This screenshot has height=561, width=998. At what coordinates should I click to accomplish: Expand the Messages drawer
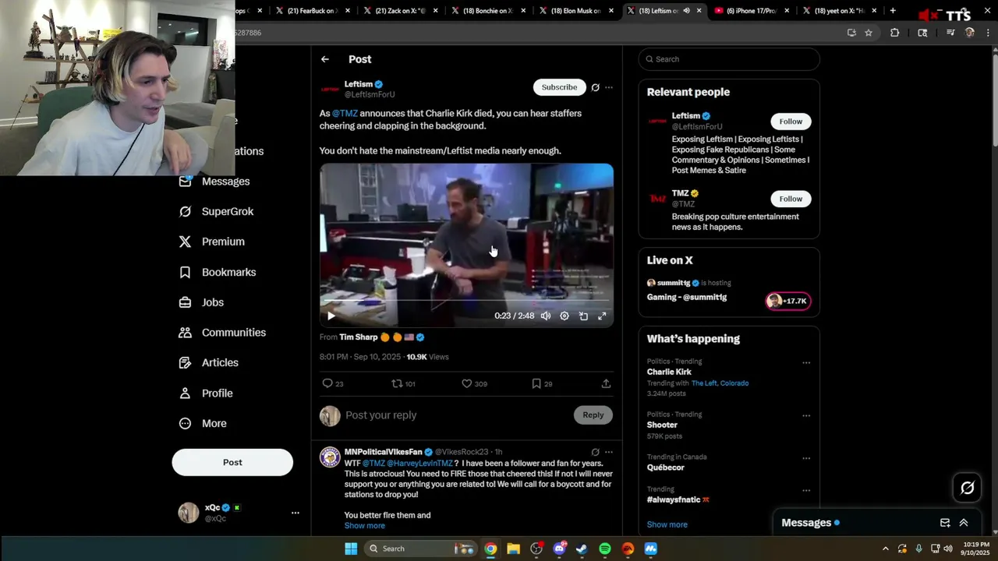[x=964, y=523]
